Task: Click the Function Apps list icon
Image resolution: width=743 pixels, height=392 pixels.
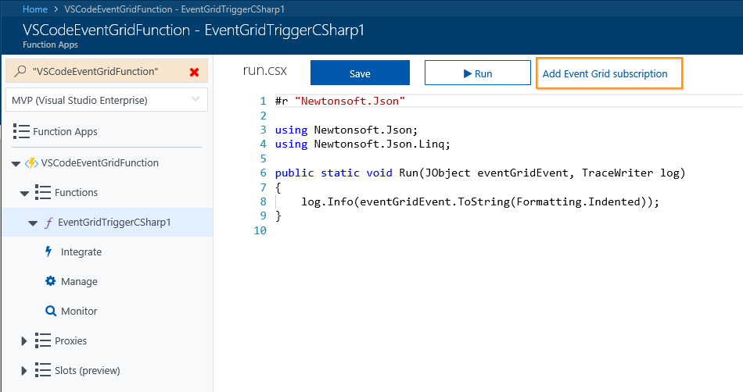Action: [21, 131]
